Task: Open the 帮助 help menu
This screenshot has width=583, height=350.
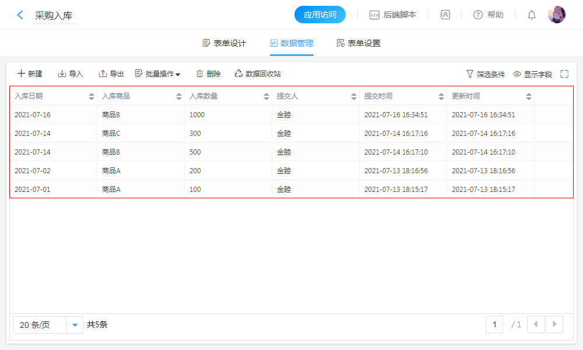Action: click(x=488, y=15)
